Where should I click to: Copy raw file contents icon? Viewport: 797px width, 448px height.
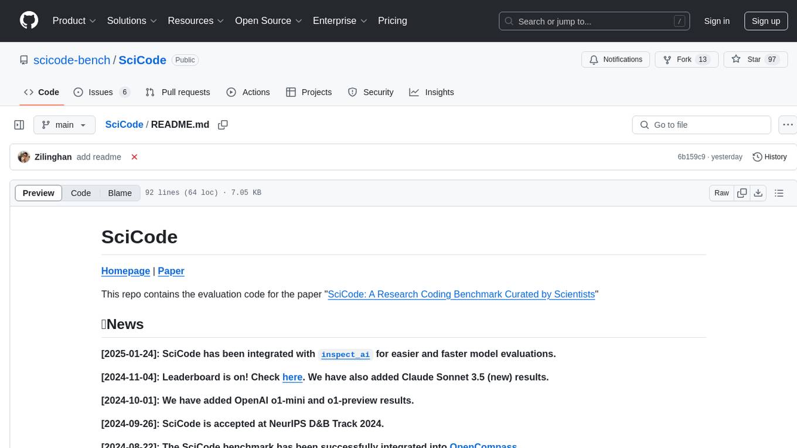coord(742,193)
